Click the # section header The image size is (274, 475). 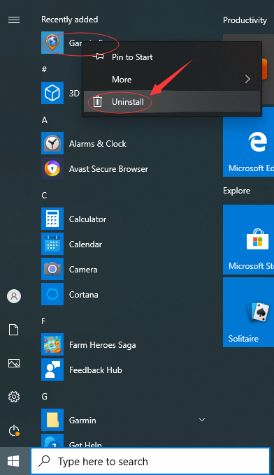[44, 69]
